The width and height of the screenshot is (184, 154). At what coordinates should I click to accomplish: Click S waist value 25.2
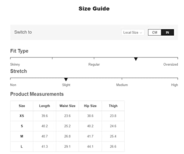point(67,126)
